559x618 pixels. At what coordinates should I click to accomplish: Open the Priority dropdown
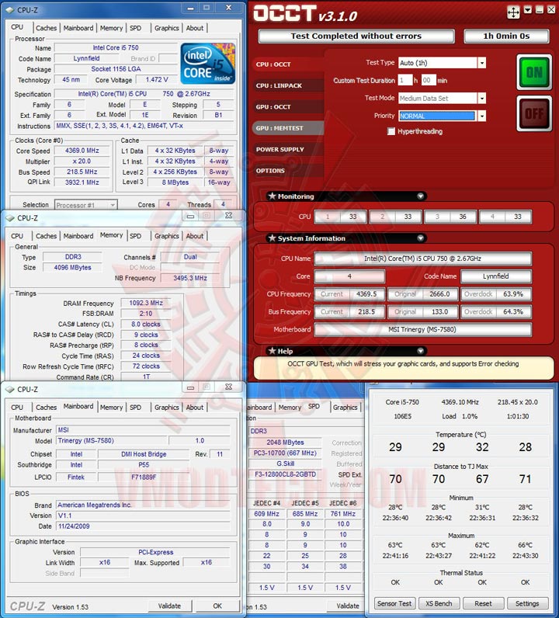pos(481,116)
